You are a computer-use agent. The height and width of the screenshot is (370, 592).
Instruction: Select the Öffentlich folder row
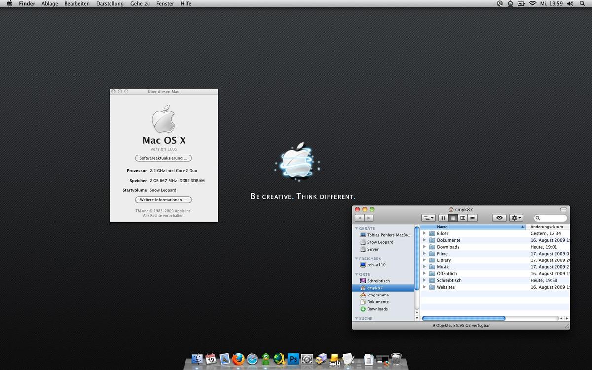click(495, 274)
